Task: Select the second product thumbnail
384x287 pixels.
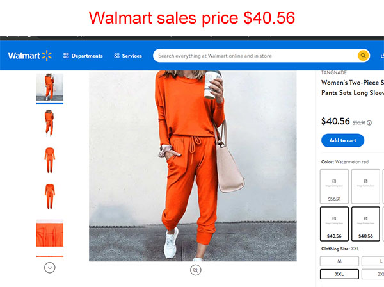Action: tap(49, 123)
